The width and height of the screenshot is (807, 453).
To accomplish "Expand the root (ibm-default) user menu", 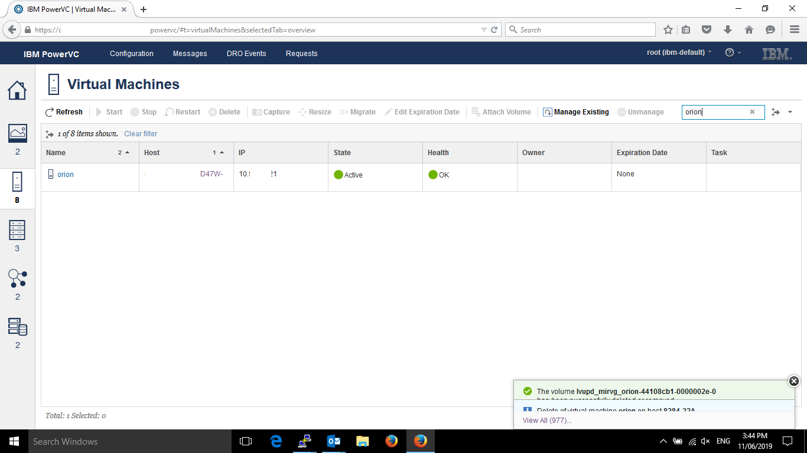I will click(x=679, y=52).
